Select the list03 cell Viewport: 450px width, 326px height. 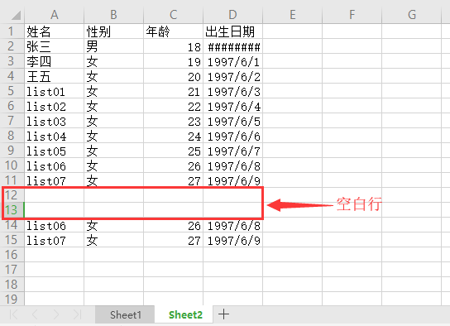pyautogui.click(x=55, y=121)
